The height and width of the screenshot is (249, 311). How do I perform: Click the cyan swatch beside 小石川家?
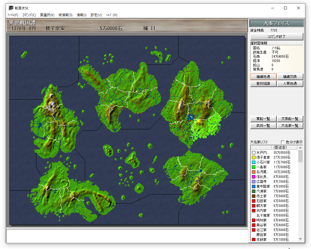pyautogui.click(x=254, y=162)
